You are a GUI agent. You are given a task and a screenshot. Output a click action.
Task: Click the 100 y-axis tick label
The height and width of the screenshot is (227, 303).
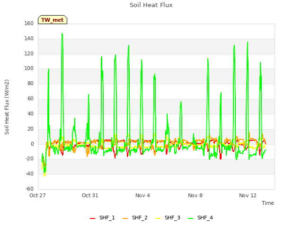[29, 68]
